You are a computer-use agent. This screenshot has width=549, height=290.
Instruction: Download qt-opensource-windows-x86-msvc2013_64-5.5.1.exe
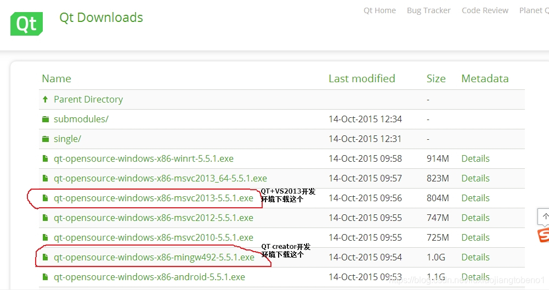(x=160, y=178)
